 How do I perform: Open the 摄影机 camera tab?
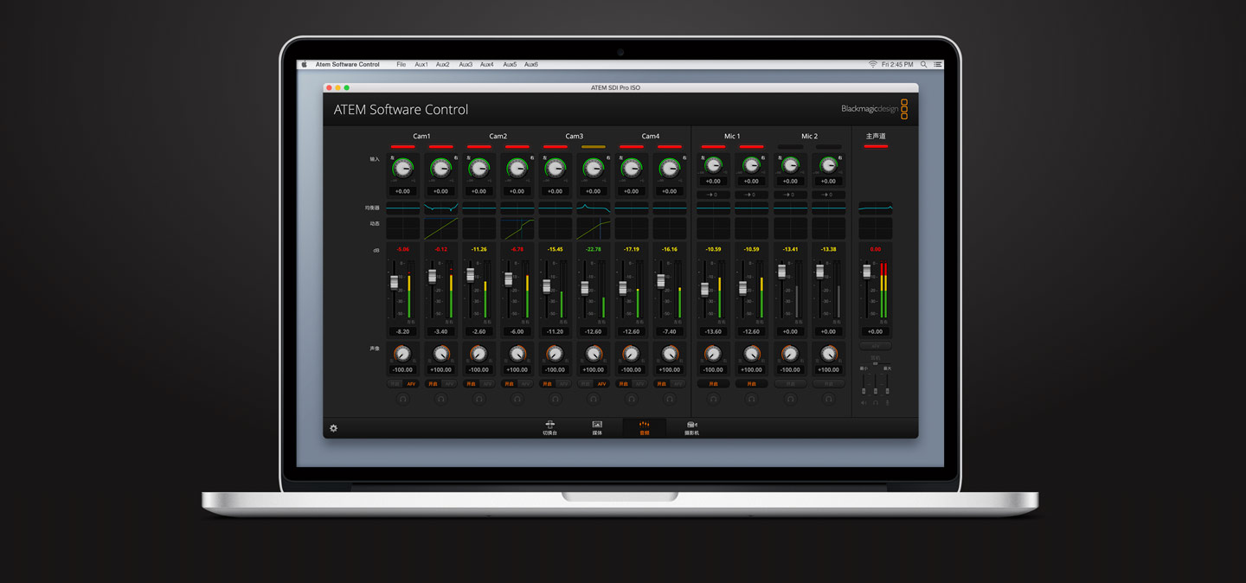691,427
